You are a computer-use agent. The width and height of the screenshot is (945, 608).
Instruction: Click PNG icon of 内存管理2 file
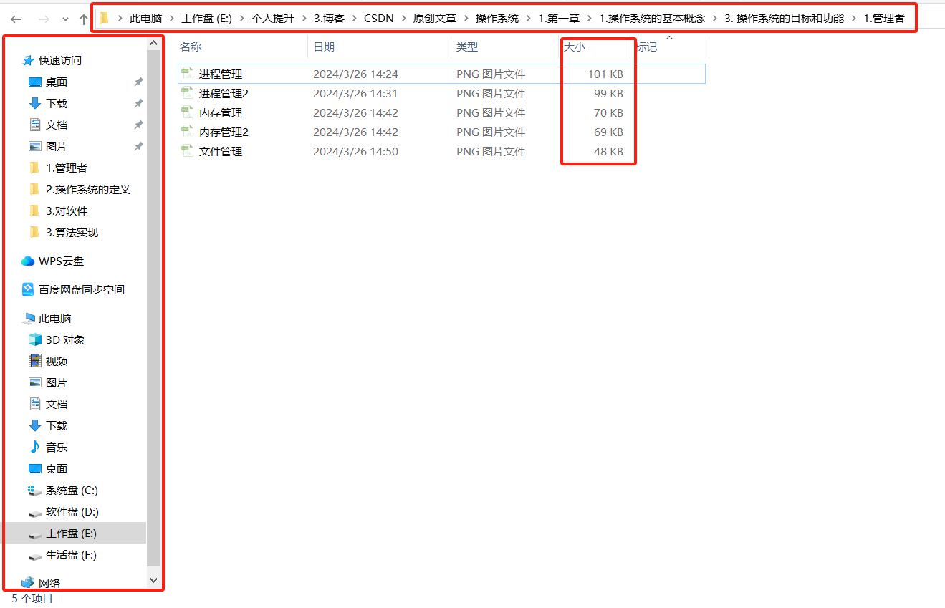tap(188, 132)
